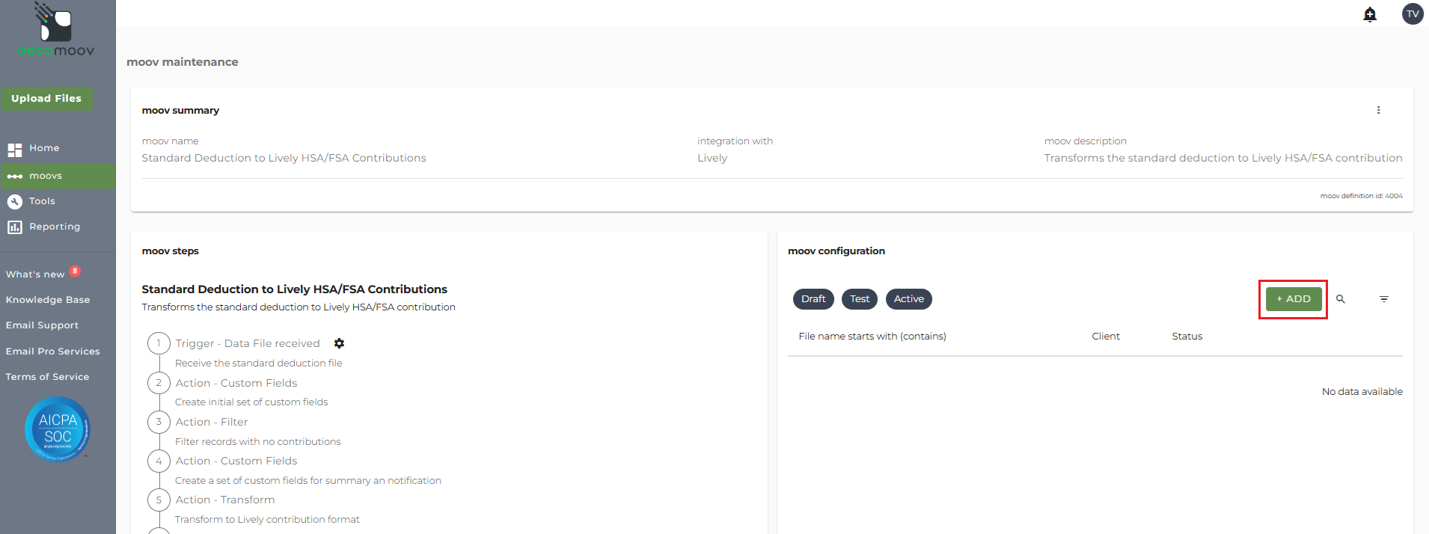Open Knowledge Base link
1429x534 pixels.
[x=48, y=300]
